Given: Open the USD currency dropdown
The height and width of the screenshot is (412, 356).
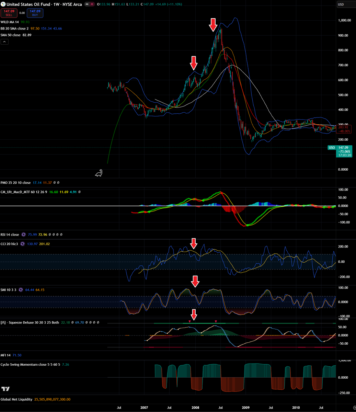Looking at the screenshot, I should pyautogui.click(x=346, y=4).
